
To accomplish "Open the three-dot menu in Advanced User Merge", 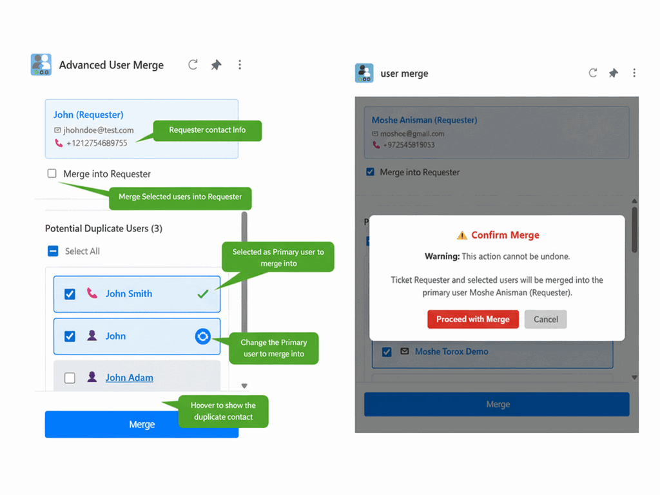I will [x=240, y=64].
